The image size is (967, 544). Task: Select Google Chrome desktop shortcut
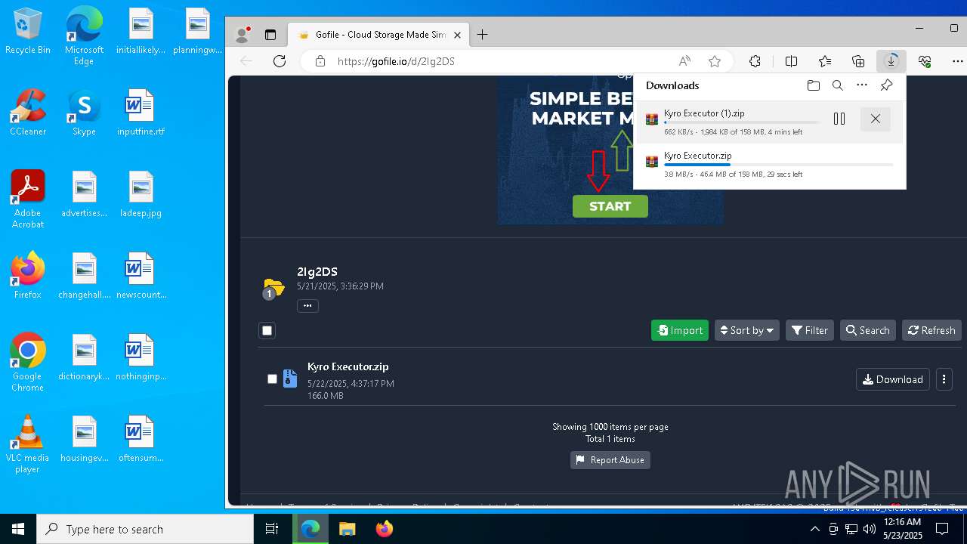[x=27, y=363]
